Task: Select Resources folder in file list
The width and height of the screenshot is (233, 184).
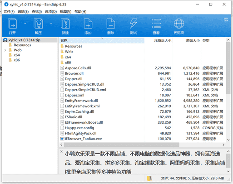Action: (x=74, y=46)
